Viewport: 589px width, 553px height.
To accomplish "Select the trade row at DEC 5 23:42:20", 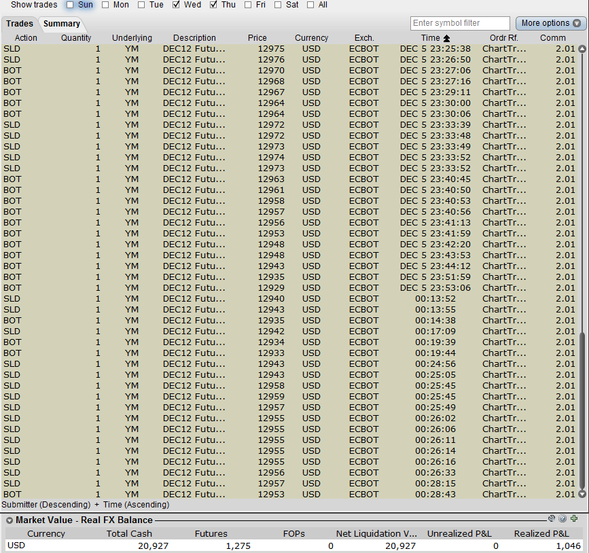I will point(289,245).
